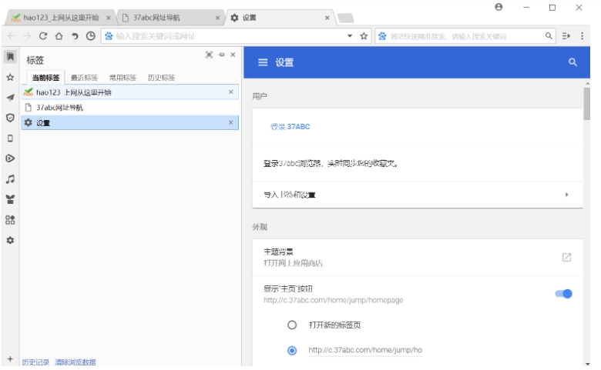This screenshot has width=601, height=370.
Task: Click the paper plane sidebar icon
Action: (10, 98)
